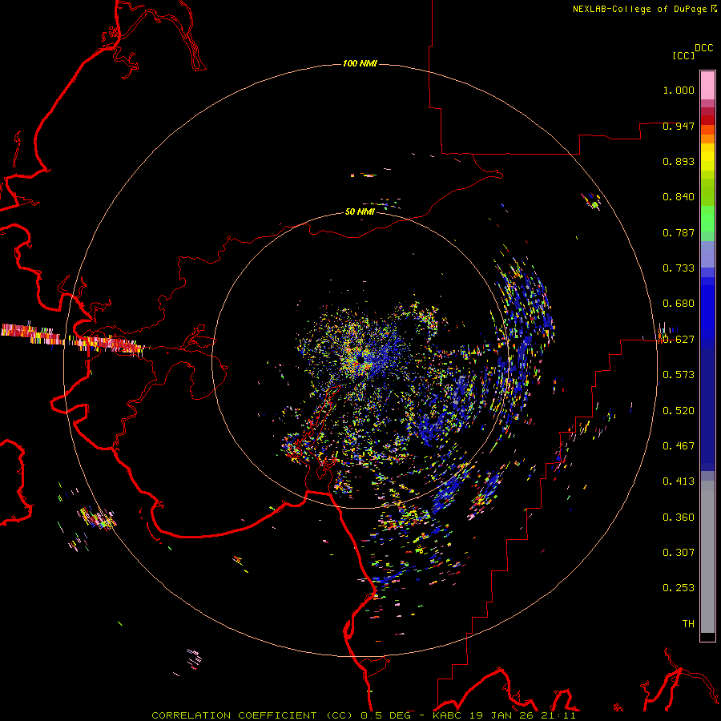
Task: Click the CORRELATION COEFFICIENT (CC) caption text
Action: click(x=252, y=715)
